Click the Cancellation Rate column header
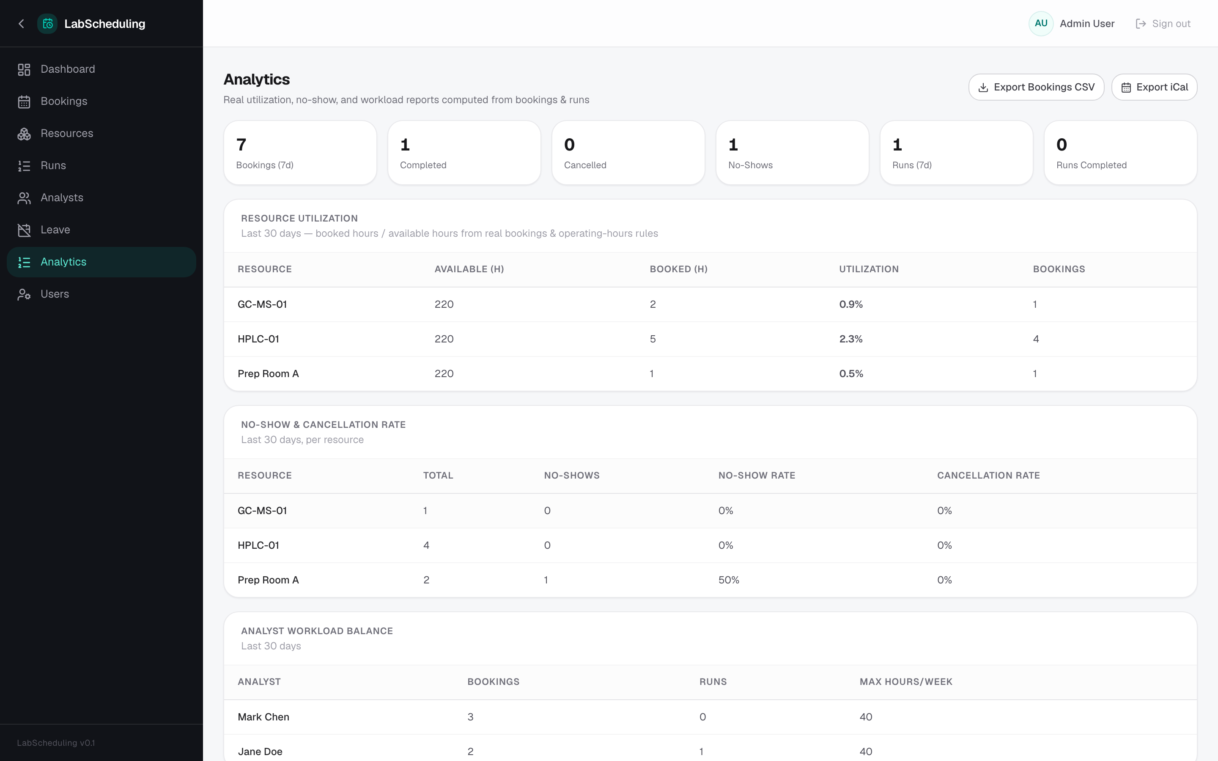Image resolution: width=1218 pixels, height=761 pixels. pos(988,476)
